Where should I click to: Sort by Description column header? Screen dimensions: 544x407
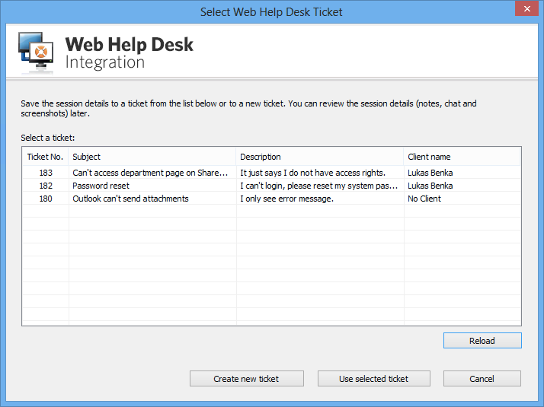[319, 157]
